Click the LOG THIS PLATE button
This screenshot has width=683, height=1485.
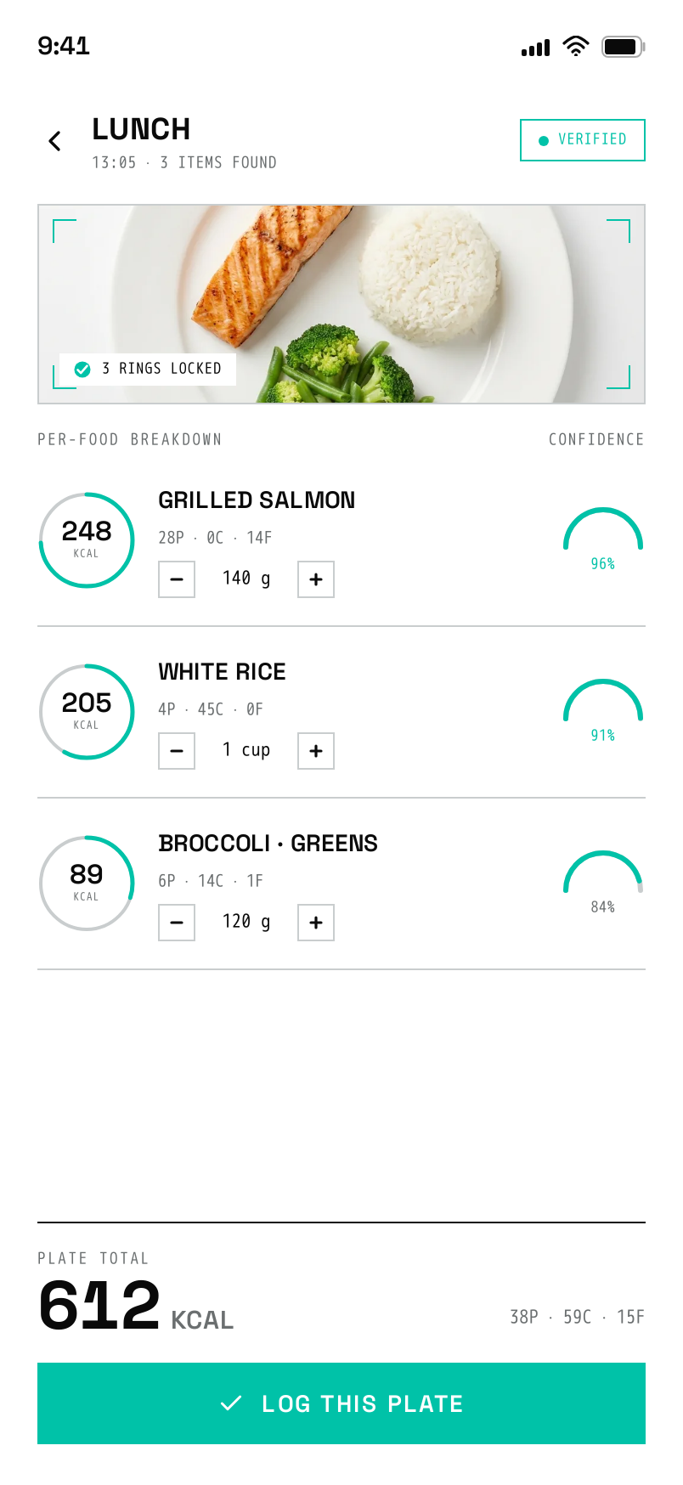(341, 1403)
